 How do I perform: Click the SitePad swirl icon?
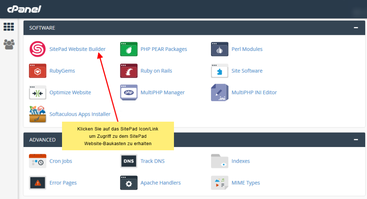(37, 49)
